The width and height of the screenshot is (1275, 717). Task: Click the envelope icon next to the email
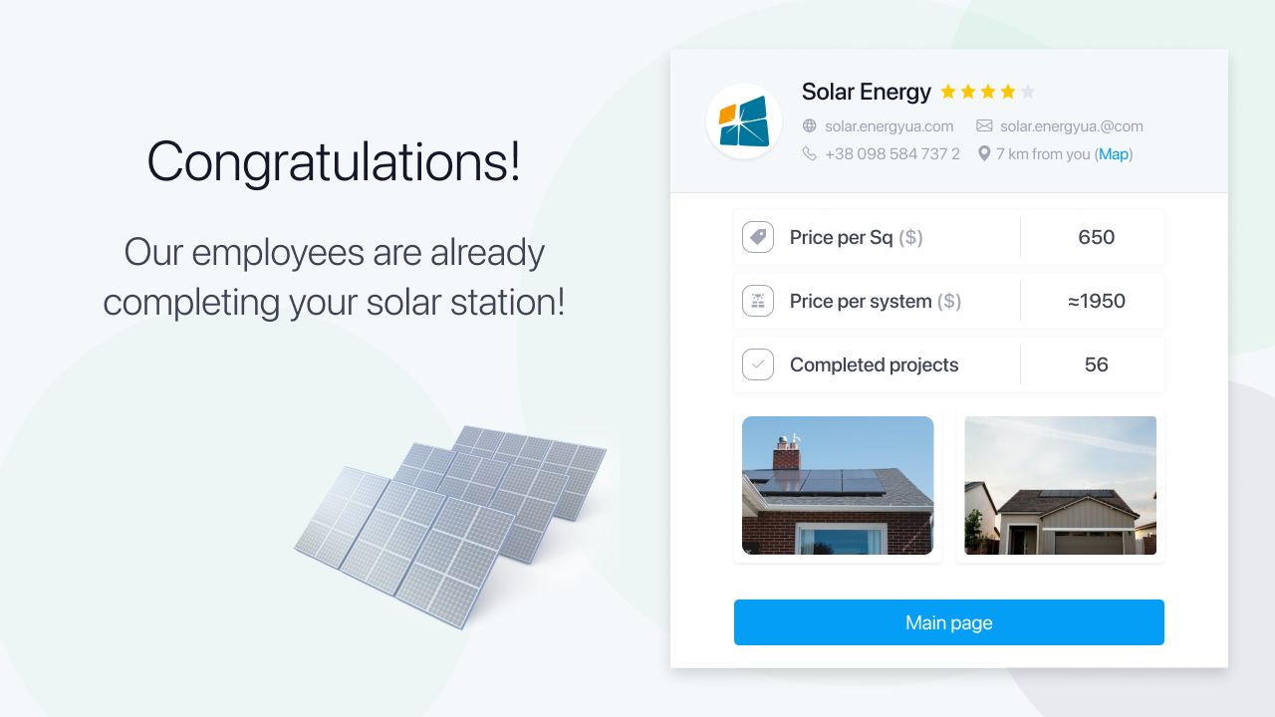[984, 125]
